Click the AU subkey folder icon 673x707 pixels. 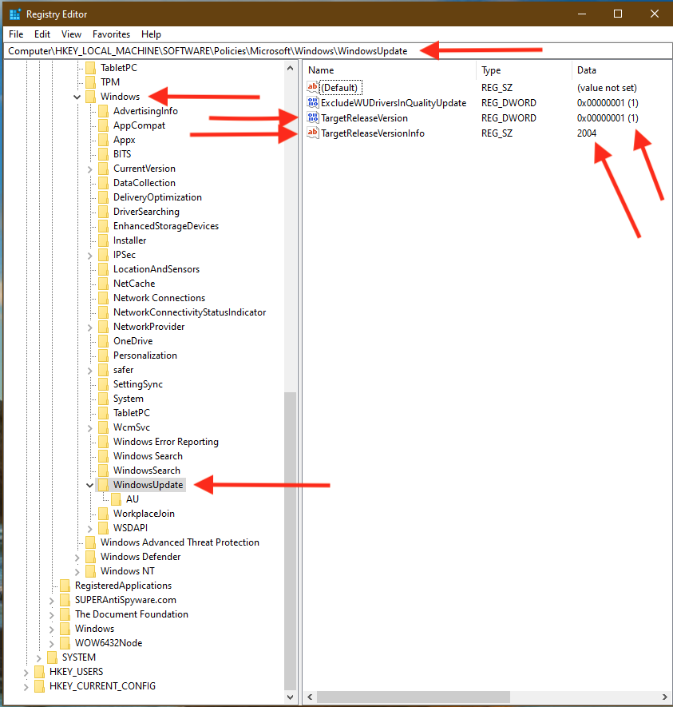[116, 499]
